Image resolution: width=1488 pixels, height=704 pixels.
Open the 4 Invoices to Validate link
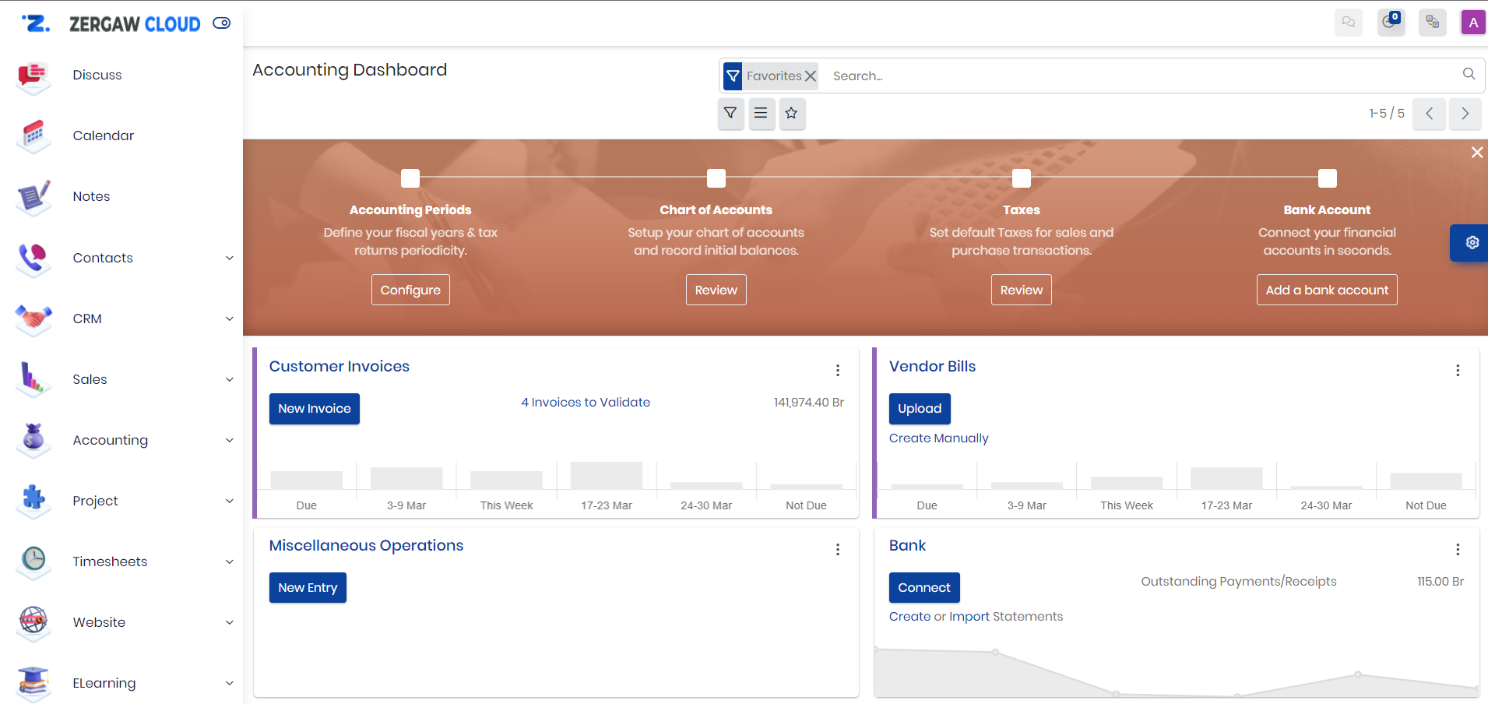tap(586, 403)
